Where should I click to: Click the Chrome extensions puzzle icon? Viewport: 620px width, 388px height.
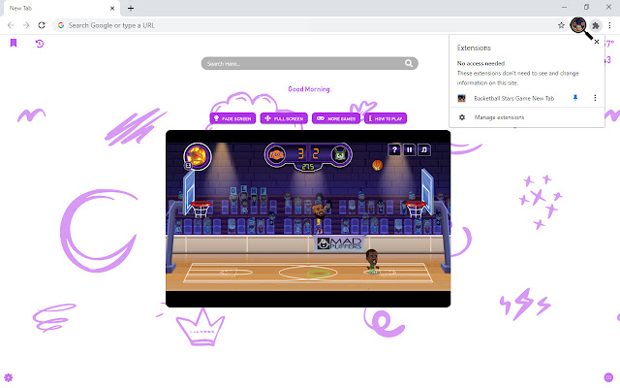pyautogui.click(x=596, y=24)
